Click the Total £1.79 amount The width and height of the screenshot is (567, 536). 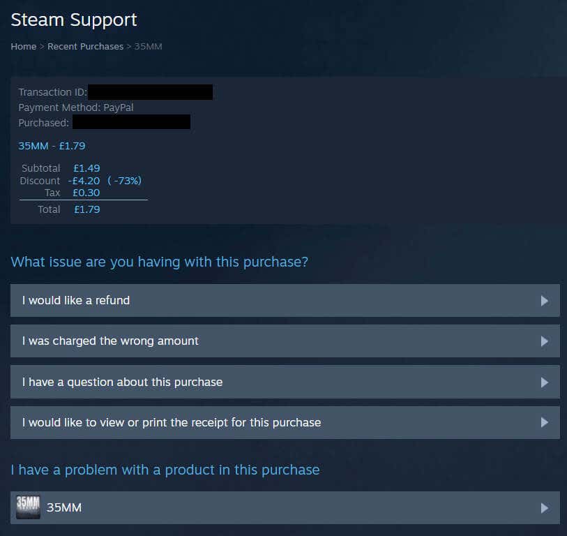point(86,209)
